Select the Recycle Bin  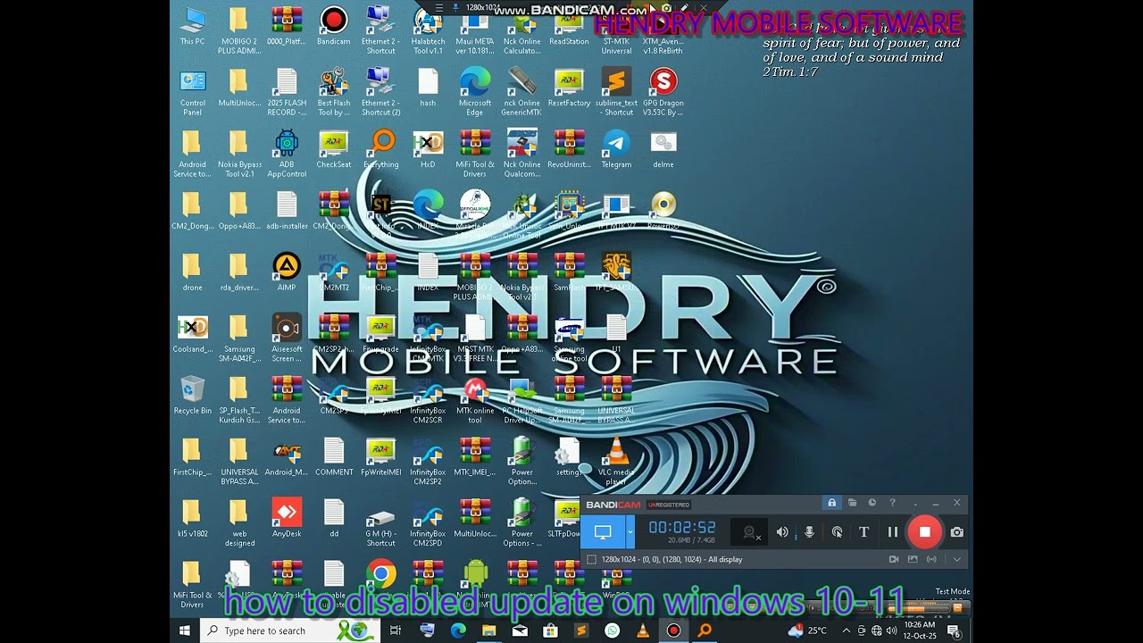tap(192, 396)
